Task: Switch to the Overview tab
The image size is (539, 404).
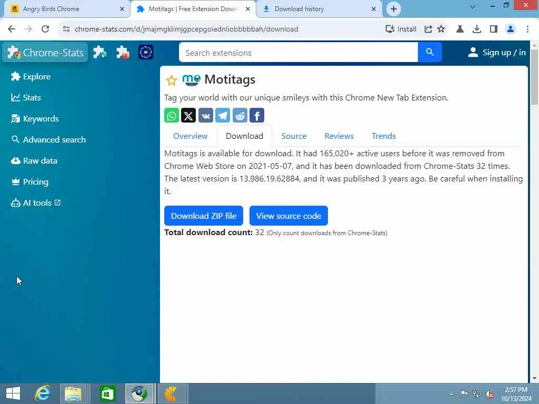Action: 191,136
